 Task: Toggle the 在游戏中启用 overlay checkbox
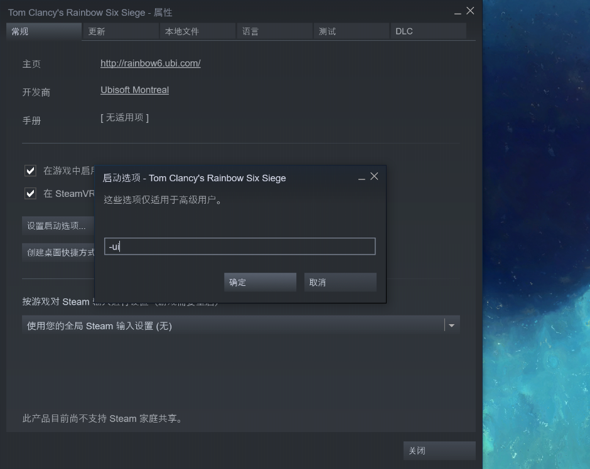[31, 171]
